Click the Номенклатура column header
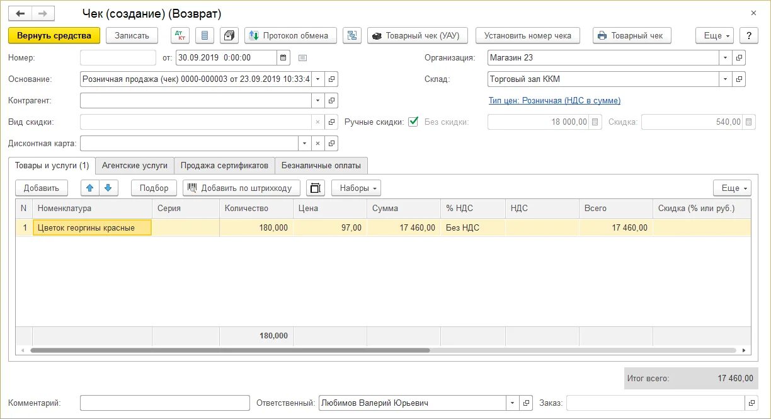 coord(92,209)
